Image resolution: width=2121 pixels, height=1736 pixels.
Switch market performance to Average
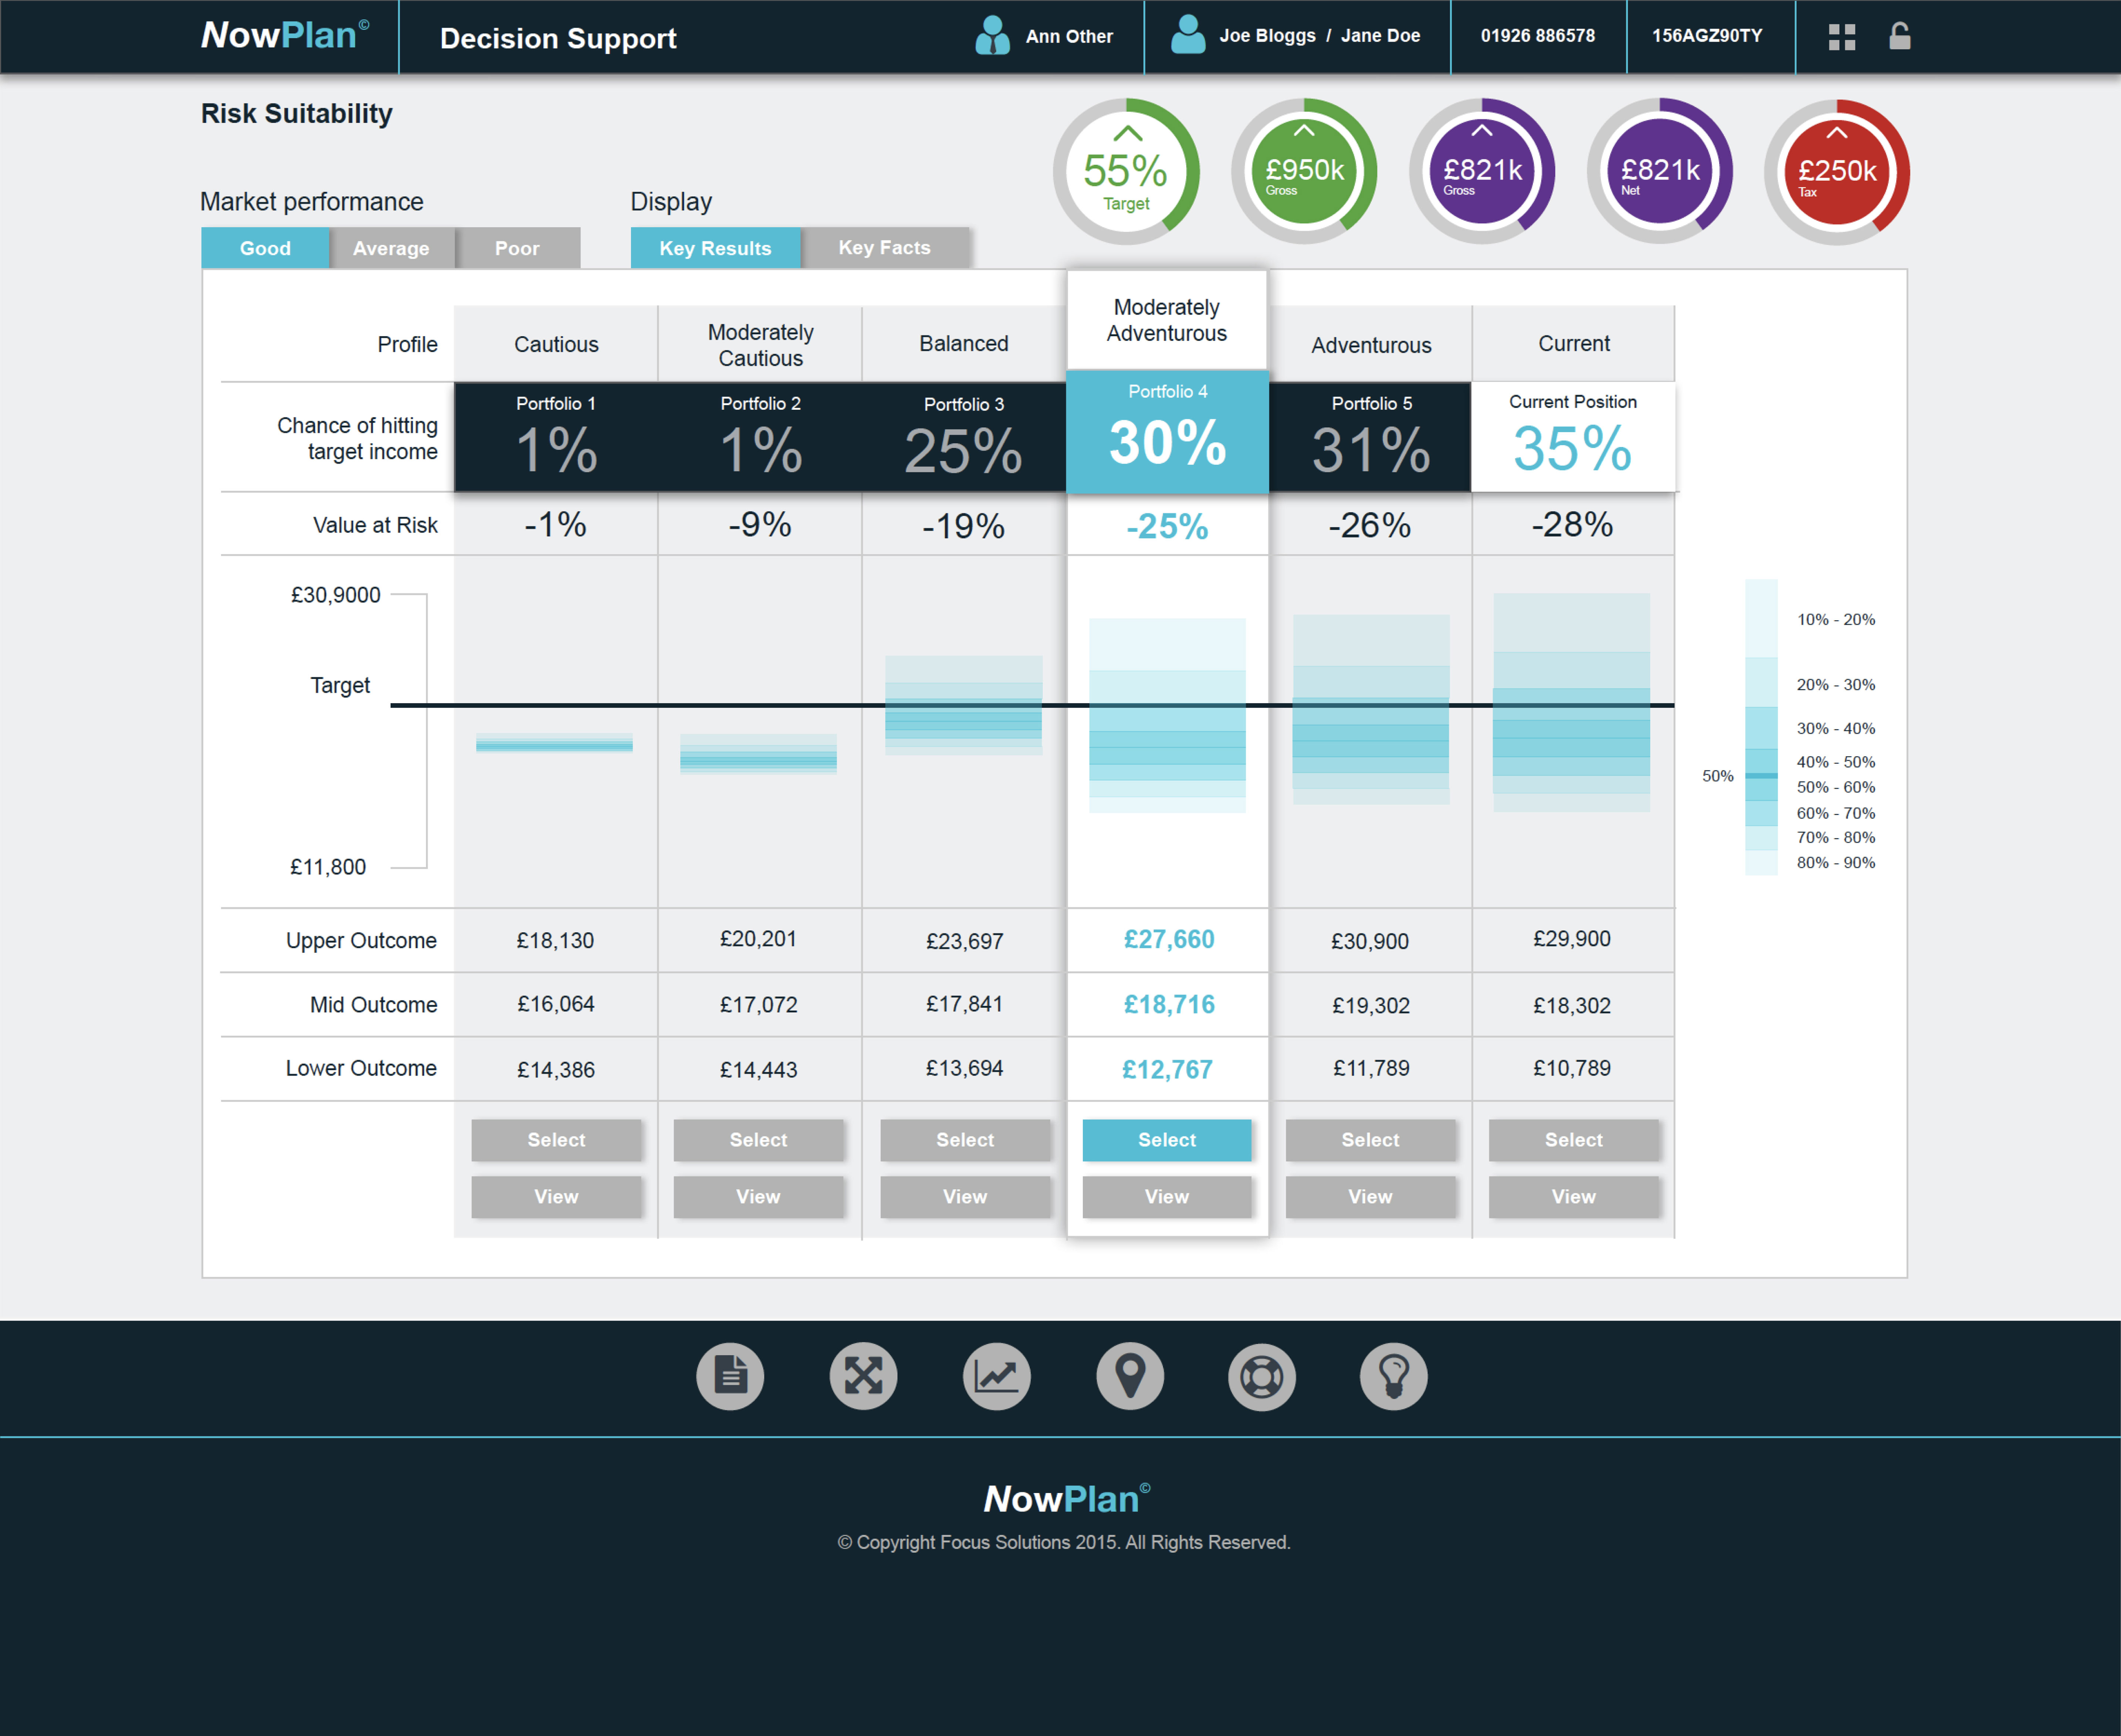pyautogui.click(x=391, y=248)
